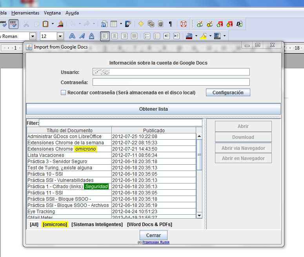Click the first Google Docs export icon
The image size is (304, 257).
(200, 24)
